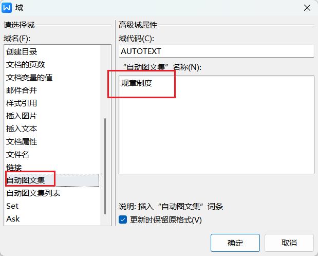Viewport: 318px width, 256px height.
Task: Click the 域代码 AUTOTEXT input field
Action: [x=216, y=51]
